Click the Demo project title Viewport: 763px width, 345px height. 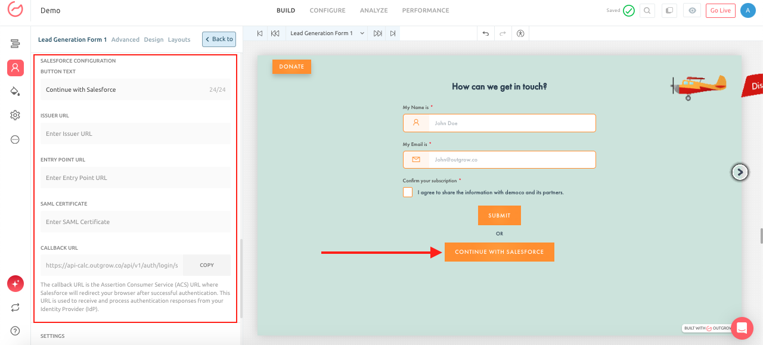(x=50, y=11)
